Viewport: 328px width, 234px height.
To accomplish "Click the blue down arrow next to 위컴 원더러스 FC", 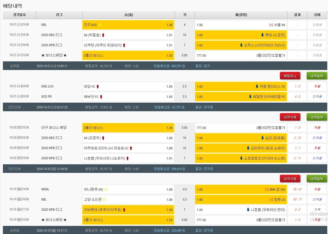I will click(x=257, y=86).
